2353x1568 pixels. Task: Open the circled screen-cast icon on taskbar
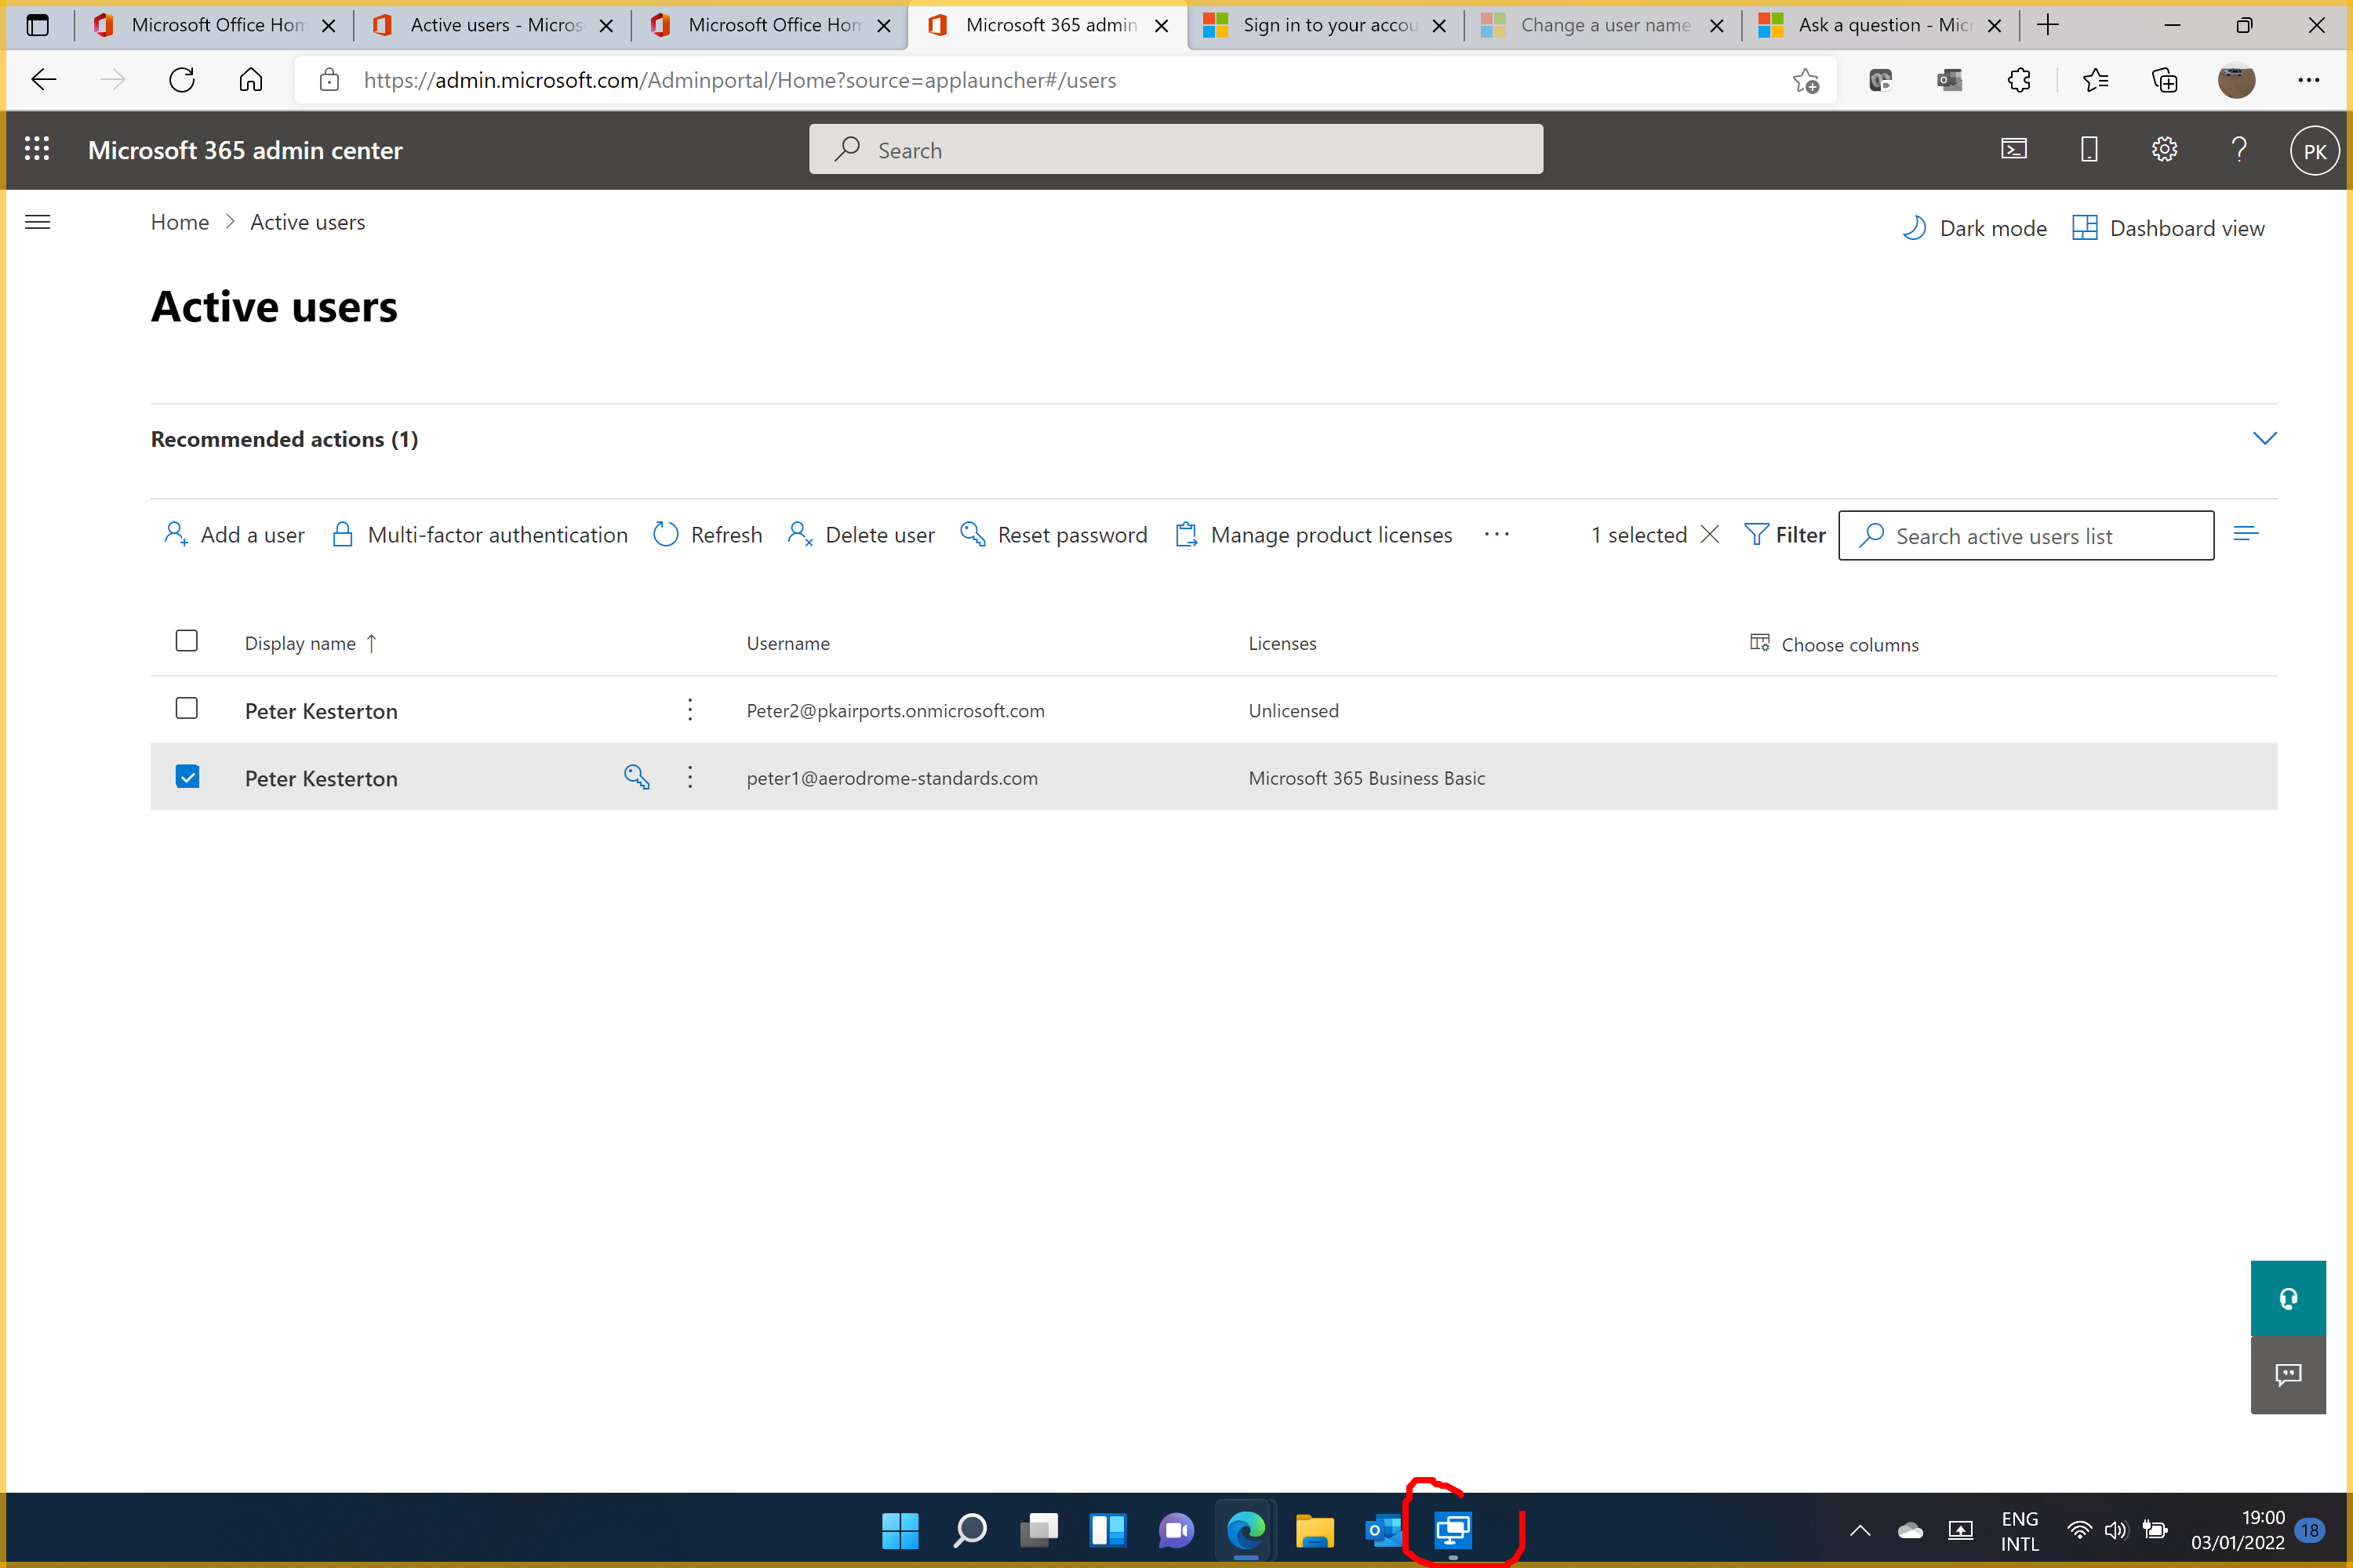pos(1452,1530)
